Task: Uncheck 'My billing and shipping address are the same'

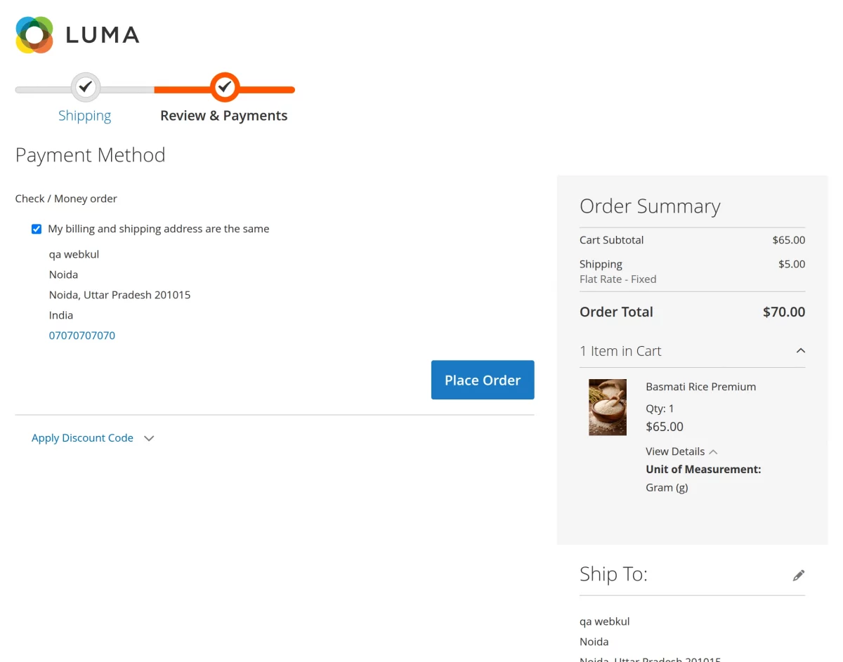Action: [x=36, y=228]
